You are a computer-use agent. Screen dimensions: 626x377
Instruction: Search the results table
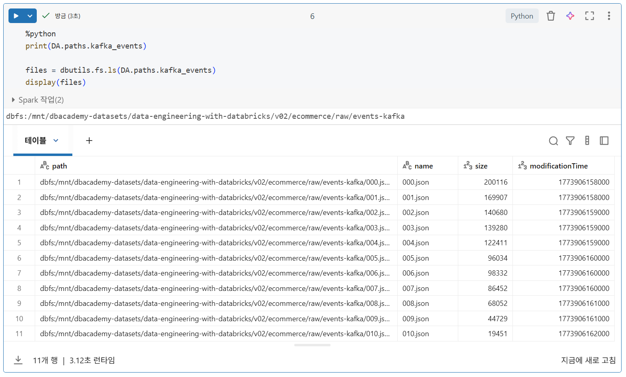pyautogui.click(x=553, y=141)
